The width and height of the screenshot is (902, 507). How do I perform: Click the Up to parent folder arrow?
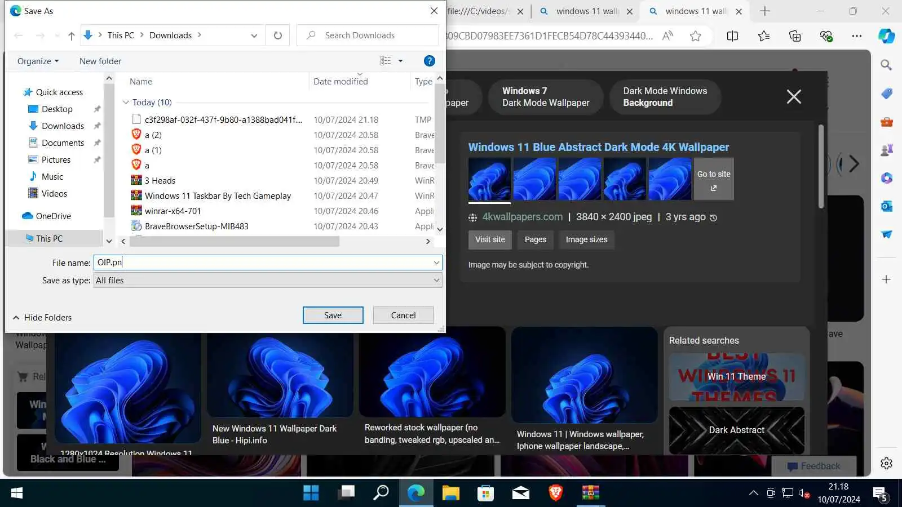pos(71,35)
